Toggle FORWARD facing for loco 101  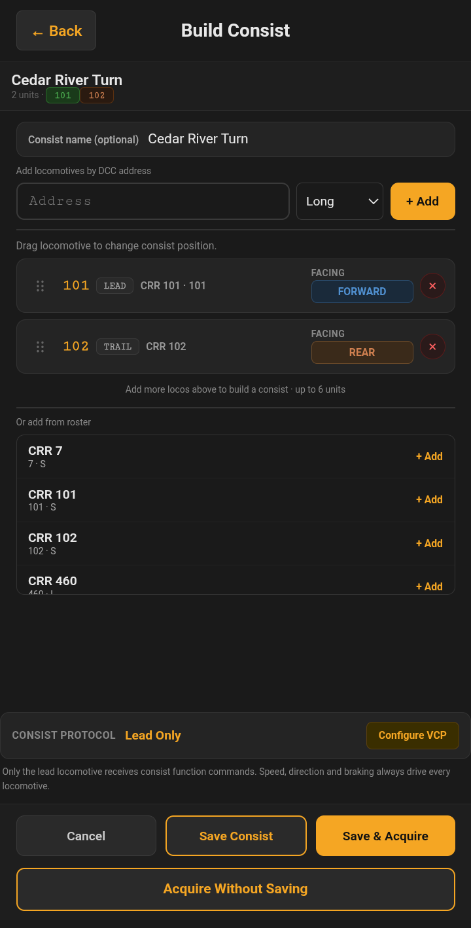362,292
